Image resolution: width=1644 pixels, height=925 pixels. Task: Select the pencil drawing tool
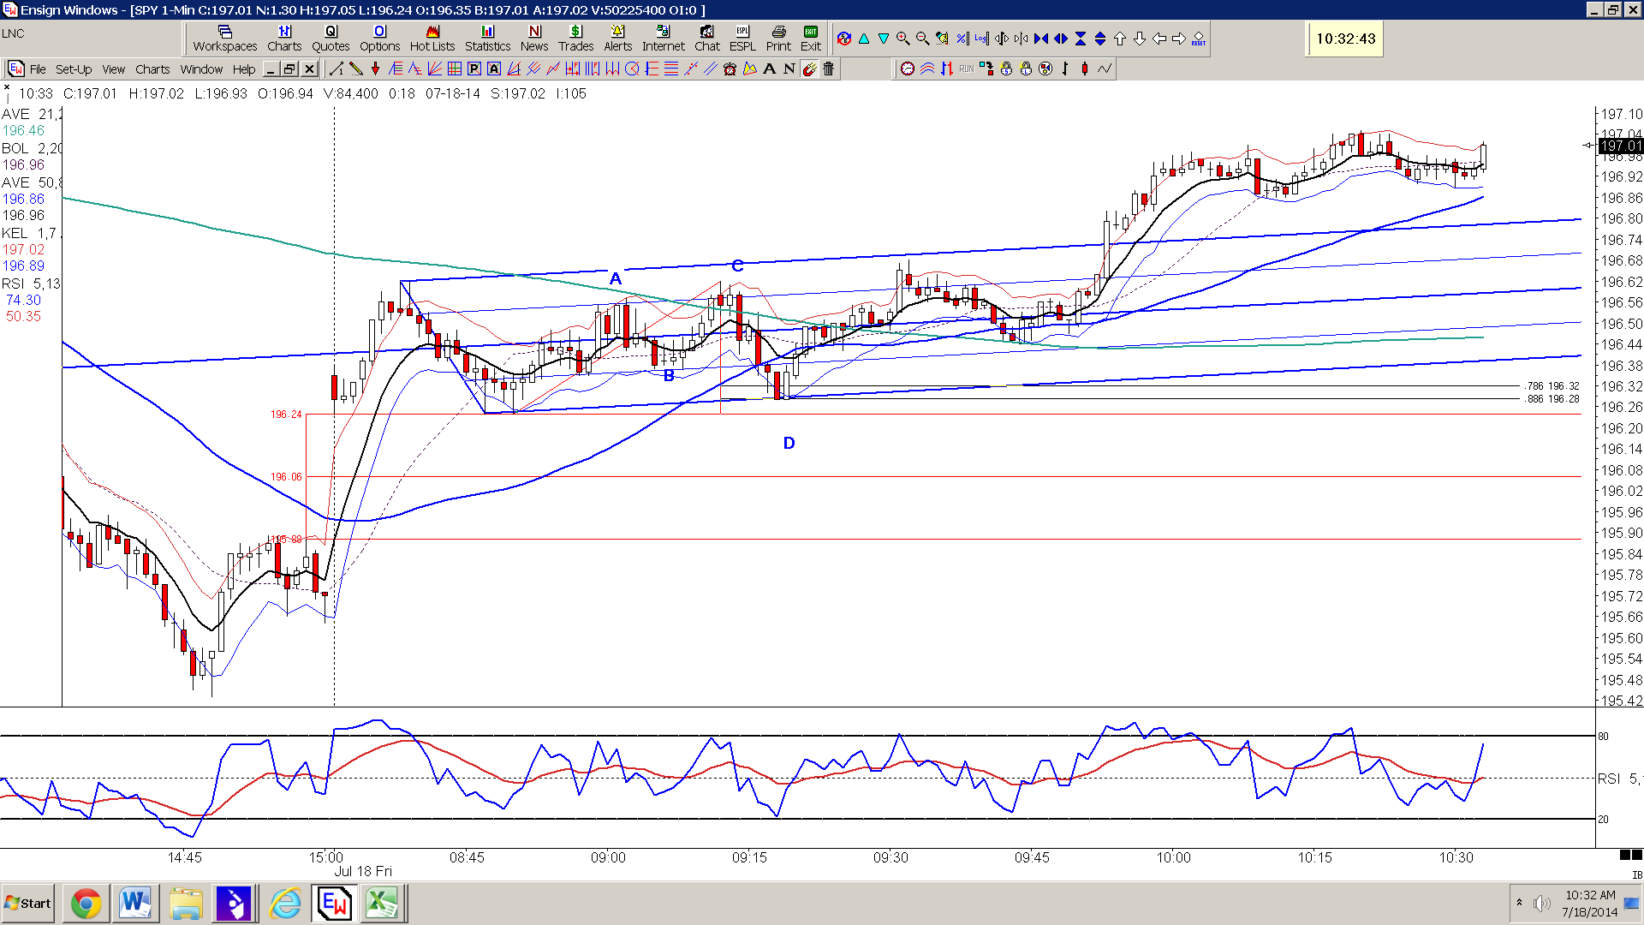[x=356, y=69]
